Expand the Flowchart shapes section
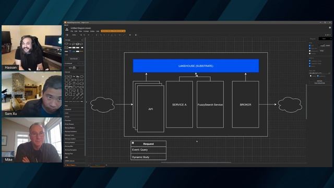 [x=74, y=121]
